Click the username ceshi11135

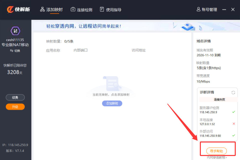pos(15,40)
